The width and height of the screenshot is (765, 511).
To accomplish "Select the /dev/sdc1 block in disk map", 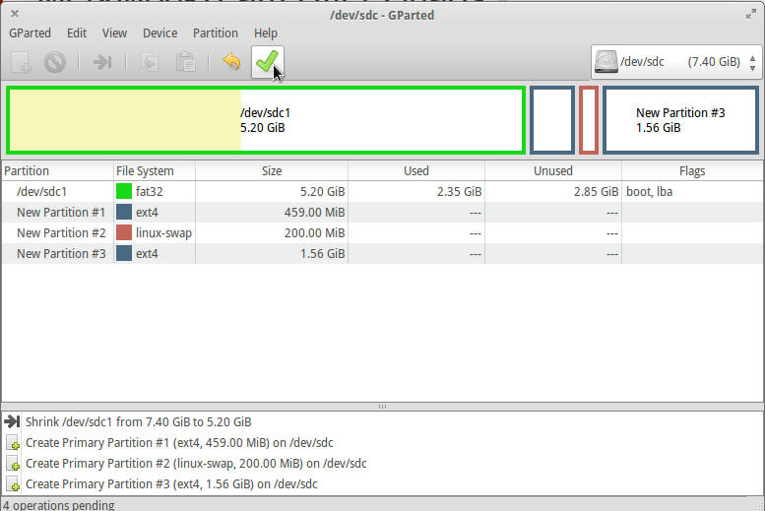I will 266,120.
